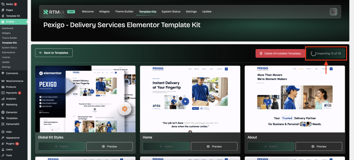Open the Home template thumbnail
The image size is (354, 160).
tap(190, 99)
